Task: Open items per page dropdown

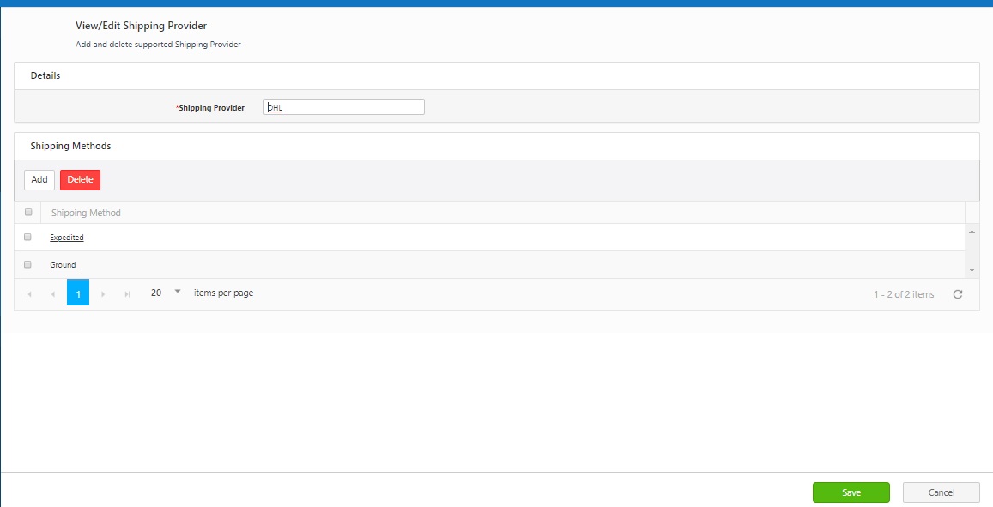Action: [178, 292]
